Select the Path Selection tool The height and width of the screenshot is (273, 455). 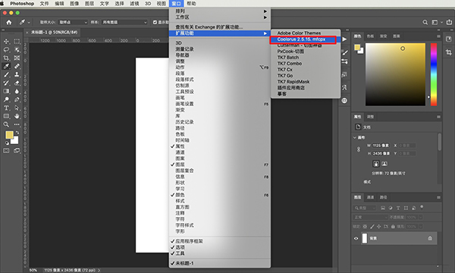click(x=17, y=108)
